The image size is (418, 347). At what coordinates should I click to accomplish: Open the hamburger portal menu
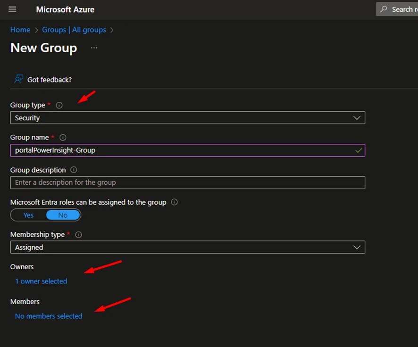12,9
